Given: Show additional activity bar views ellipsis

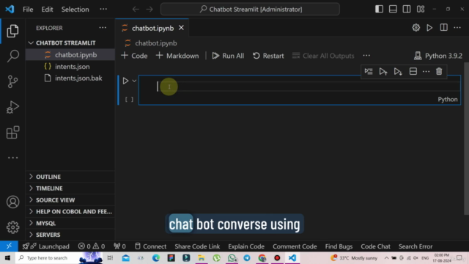Looking at the screenshot, I should 12,158.
